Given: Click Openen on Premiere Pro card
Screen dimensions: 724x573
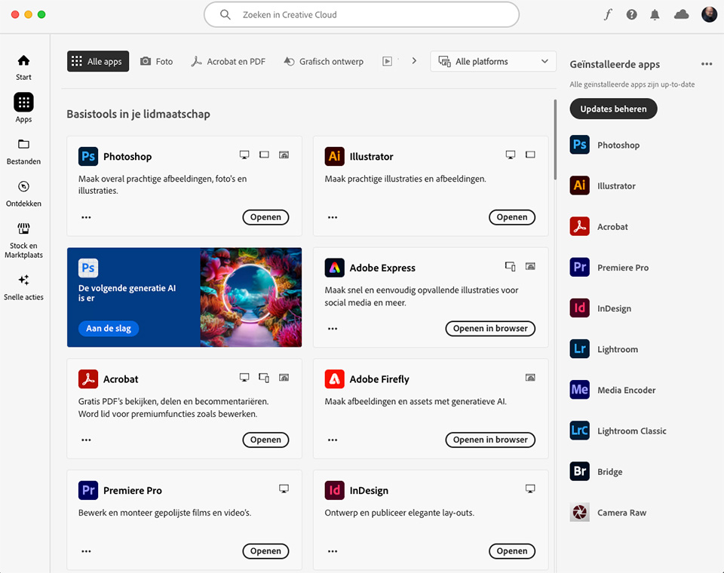Looking at the screenshot, I should (265, 551).
